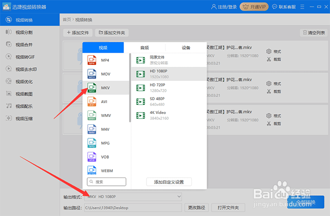Open 视频转换 in the sidebar
Screen dimensions: 330x216
[30, 20]
